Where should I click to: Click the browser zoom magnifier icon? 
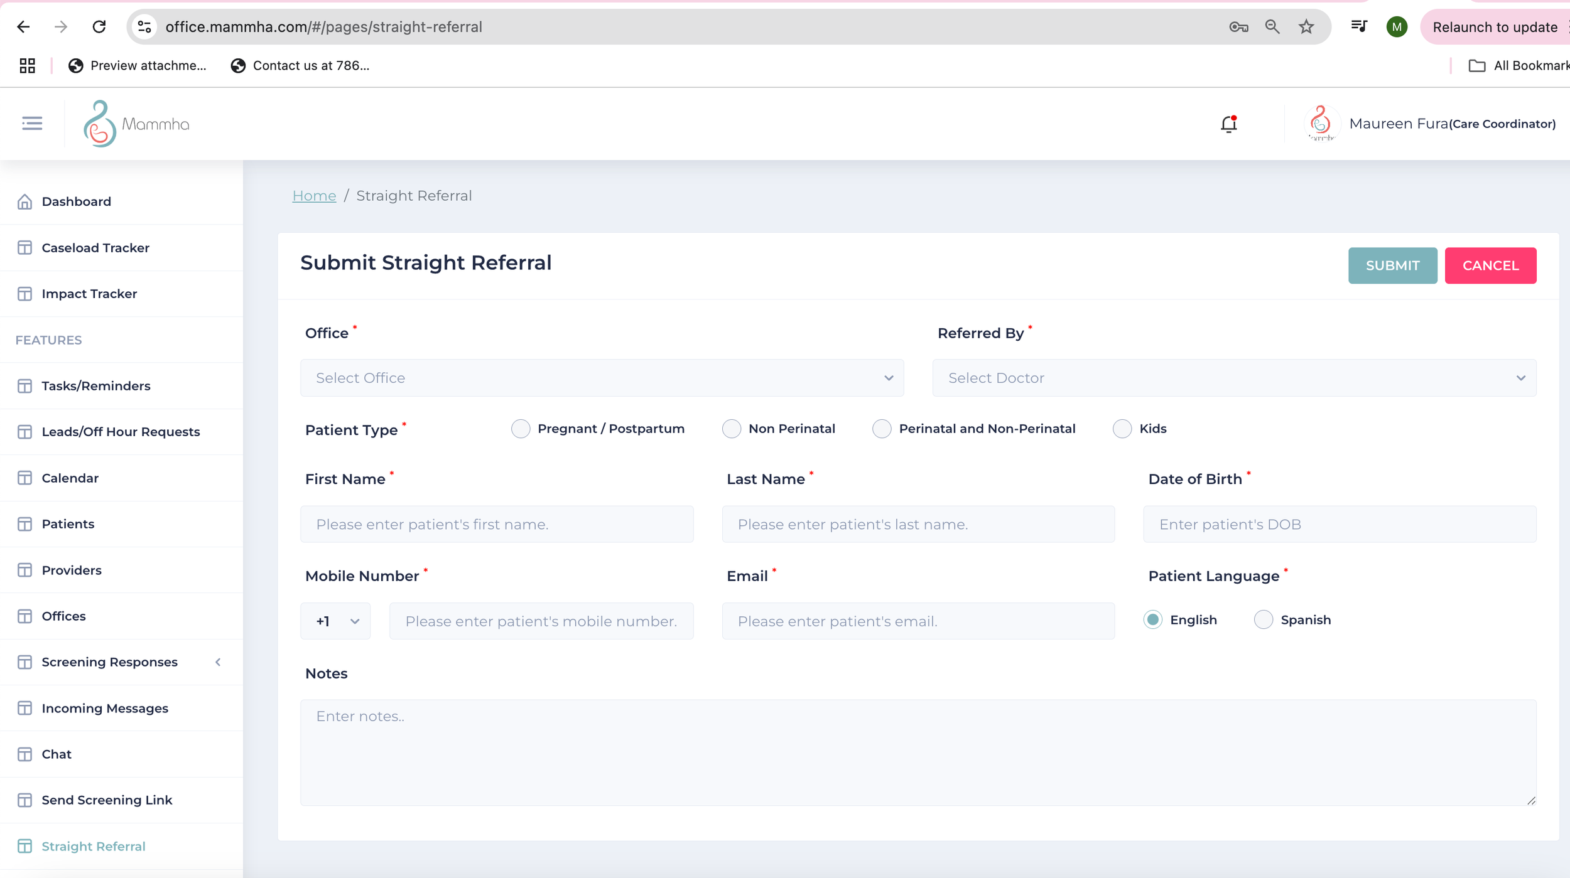1272,27
